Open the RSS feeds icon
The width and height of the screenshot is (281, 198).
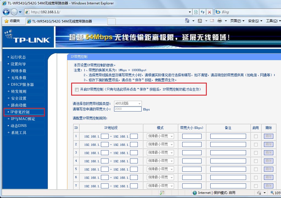click(x=200, y=21)
